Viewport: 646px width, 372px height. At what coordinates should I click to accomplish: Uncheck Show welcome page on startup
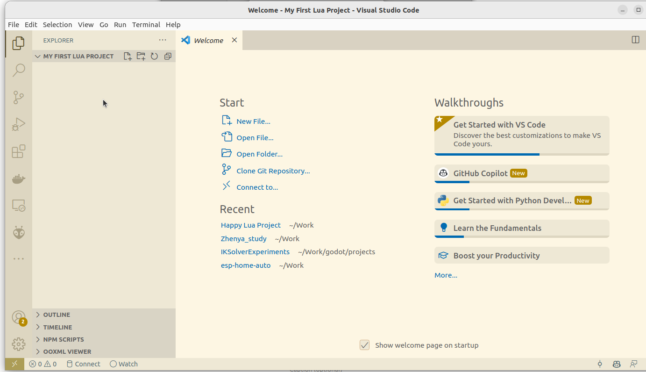(x=365, y=345)
